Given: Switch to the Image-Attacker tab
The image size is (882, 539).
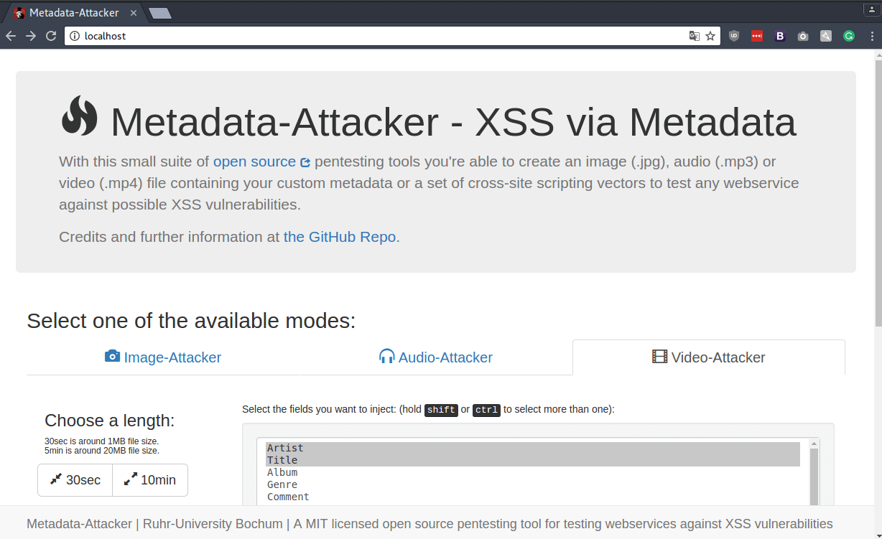Looking at the screenshot, I should [x=163, y=357].
